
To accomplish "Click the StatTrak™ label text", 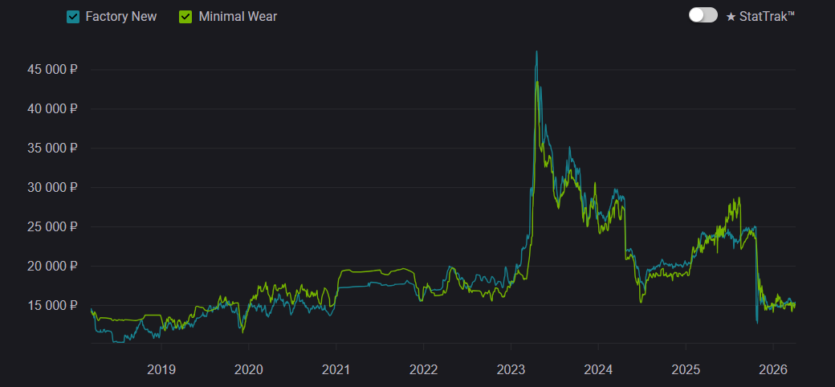I will click(767, 16).
